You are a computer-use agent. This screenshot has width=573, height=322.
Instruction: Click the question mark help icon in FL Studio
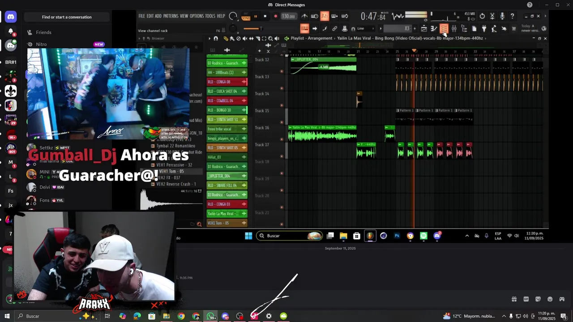click(x=512, y=16)
